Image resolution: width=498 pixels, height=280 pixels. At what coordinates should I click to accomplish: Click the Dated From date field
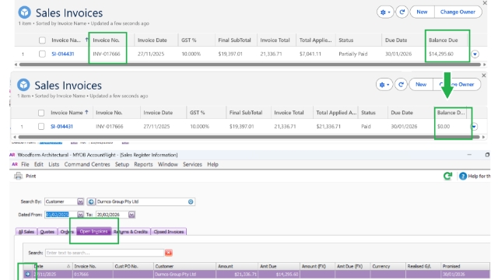click(61, 215)
